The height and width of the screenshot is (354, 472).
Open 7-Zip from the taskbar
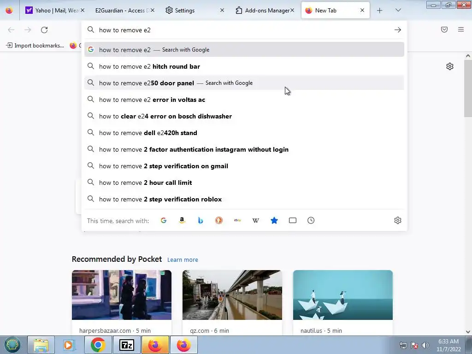click(x=126, y=345)
